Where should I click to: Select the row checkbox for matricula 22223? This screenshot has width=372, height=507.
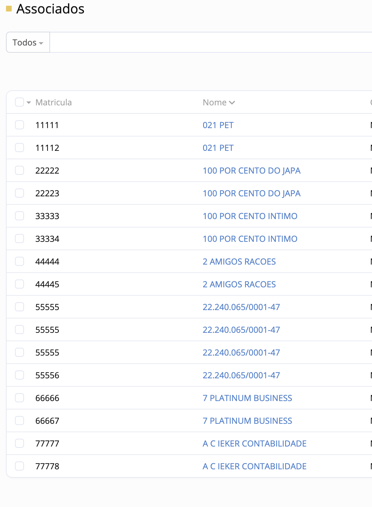(x=19, y=193)
